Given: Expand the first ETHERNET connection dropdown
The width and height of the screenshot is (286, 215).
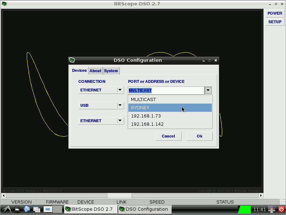Looking at the screenshot, I should 120,90.
